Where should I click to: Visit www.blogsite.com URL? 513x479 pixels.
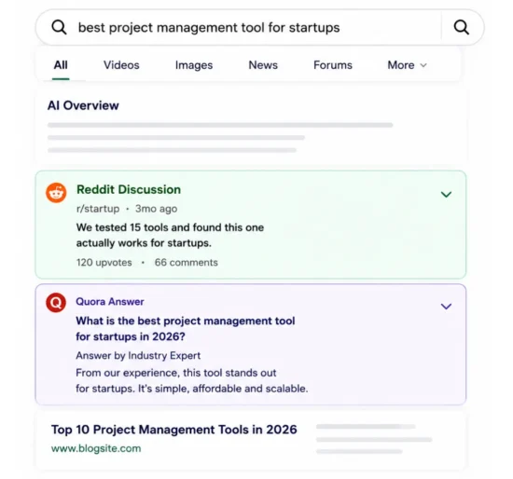(96, 448)
